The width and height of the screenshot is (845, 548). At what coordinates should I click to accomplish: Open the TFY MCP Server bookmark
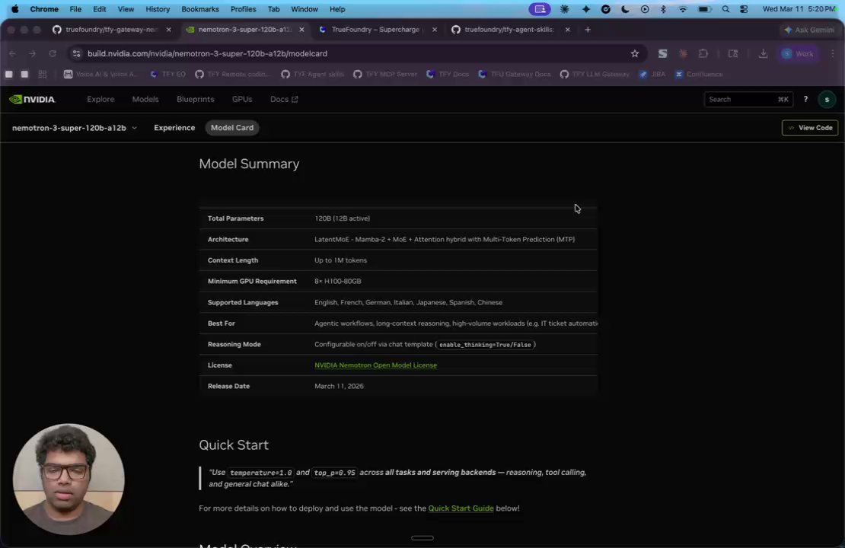(384, 75)
